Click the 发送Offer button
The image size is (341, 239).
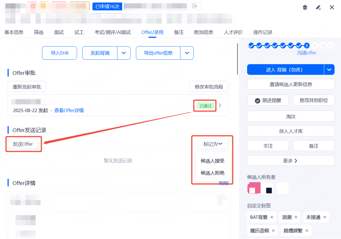23,144
